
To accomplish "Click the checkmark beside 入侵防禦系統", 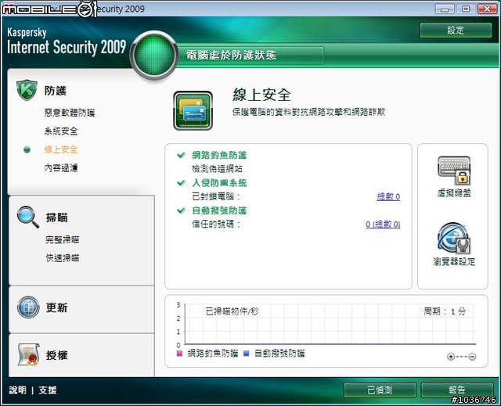I will point(181,183).
